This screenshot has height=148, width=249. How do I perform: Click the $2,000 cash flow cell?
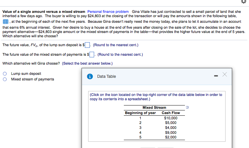tap(171, 137)
